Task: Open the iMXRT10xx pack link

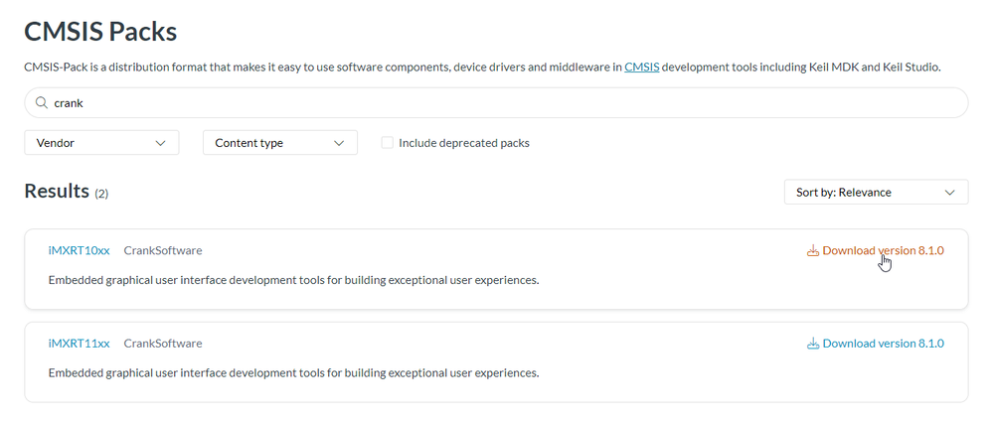Action: coord(79,250)
